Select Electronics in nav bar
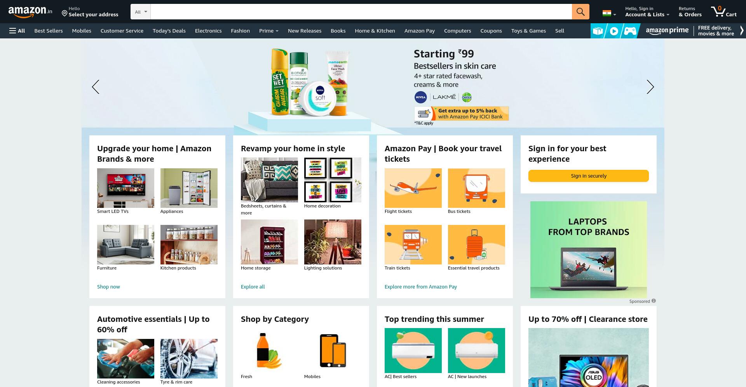The image size is (746, 387). (x=208, y=31)
